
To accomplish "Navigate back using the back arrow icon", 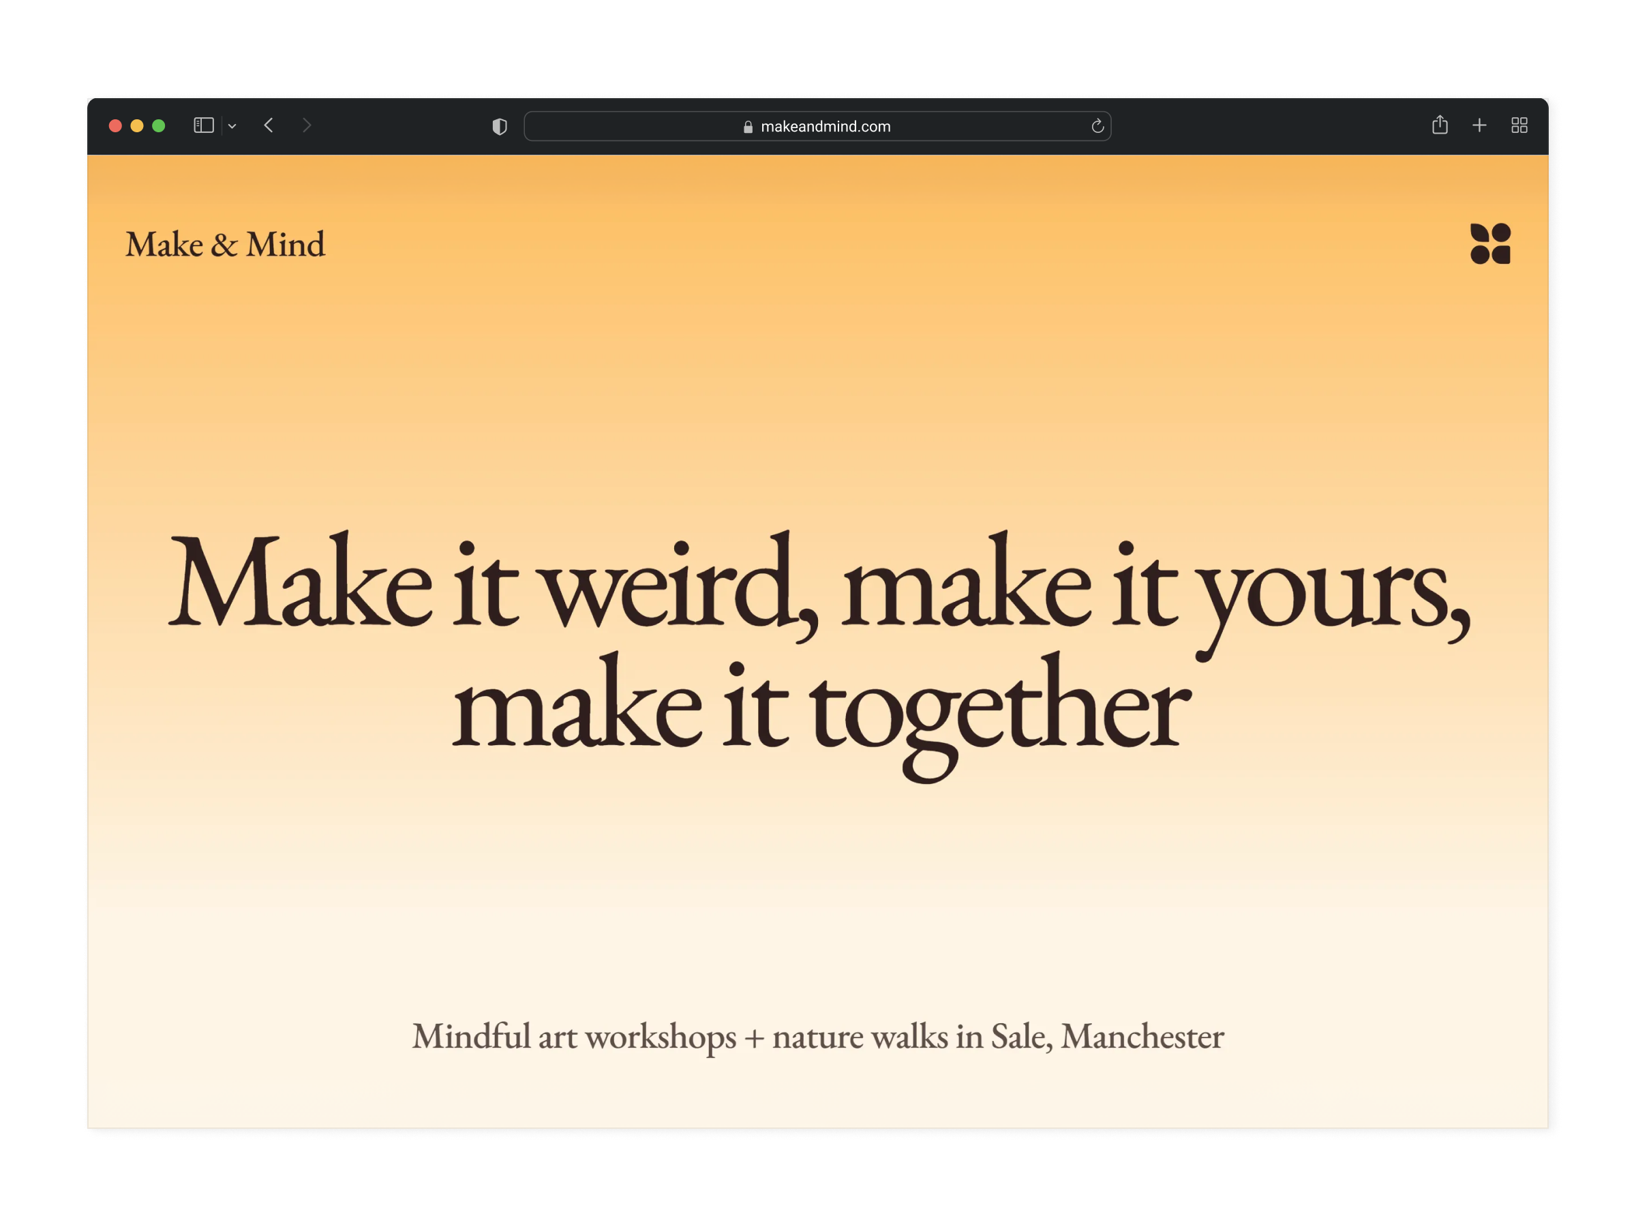I will pyautogui.click(x=269, y=125).
